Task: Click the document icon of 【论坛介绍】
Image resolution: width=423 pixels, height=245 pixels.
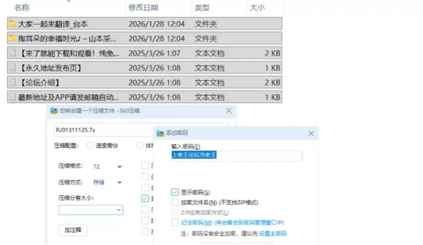Action: (x=12, y=82)
